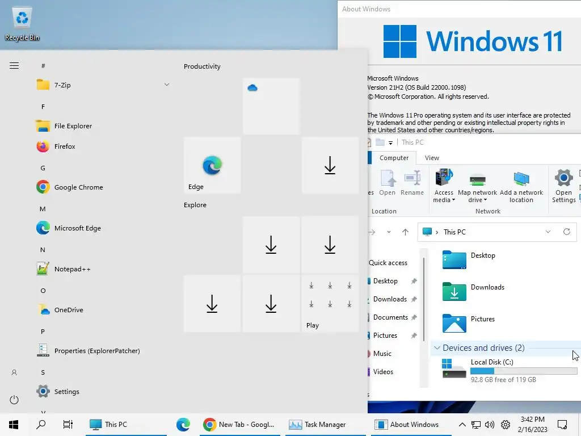Viewport: 581px width, 436px height.
Task: Open the volume icon in system tray
Action: [x=490, y=425]
